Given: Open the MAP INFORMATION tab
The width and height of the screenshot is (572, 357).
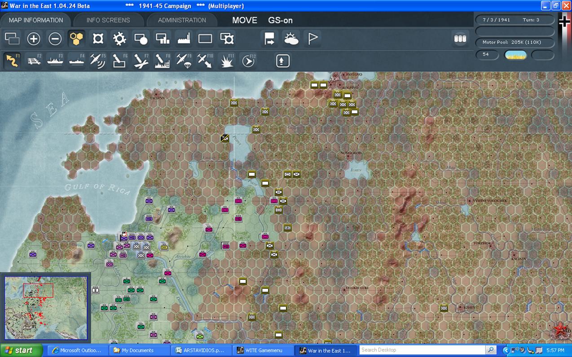Looking at the screenshot, I should click(36, 20).
